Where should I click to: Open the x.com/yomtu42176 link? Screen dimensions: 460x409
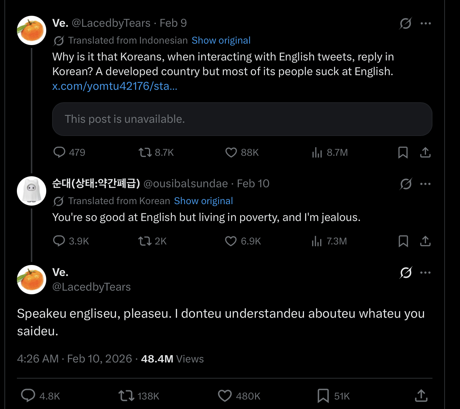[115, 86]
